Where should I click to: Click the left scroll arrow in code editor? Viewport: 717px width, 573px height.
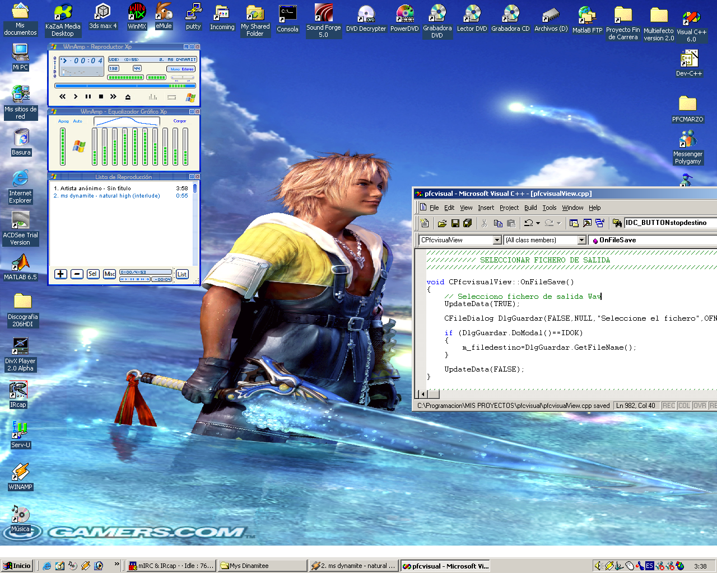pyautogui.click(x=423, y=394)
